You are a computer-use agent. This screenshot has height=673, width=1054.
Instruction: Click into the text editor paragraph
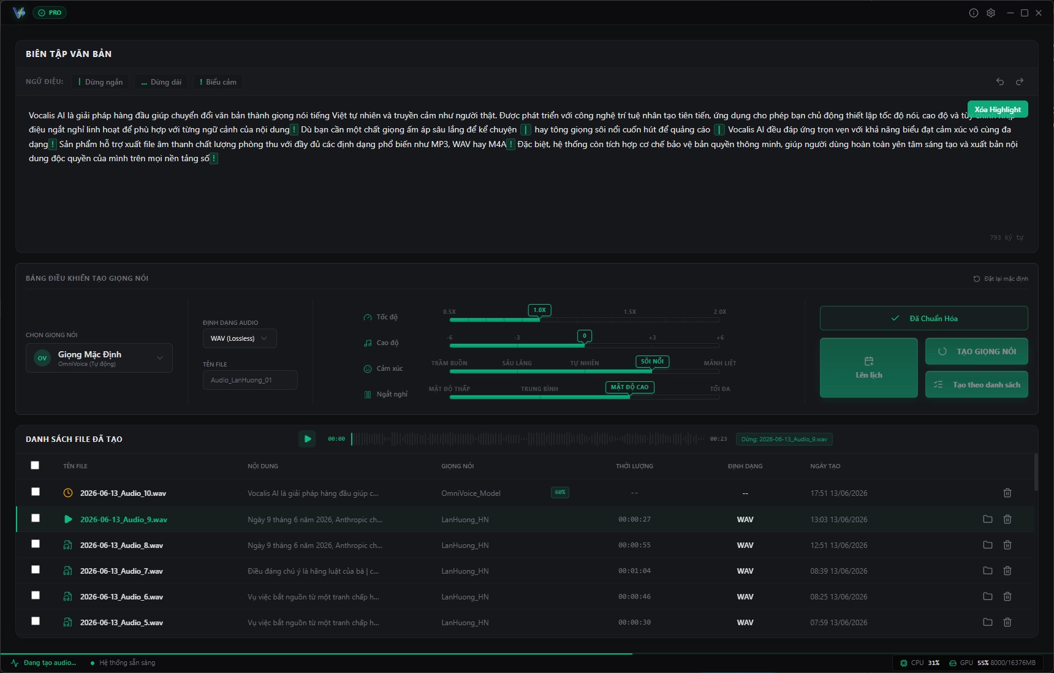click(x=523, y=137)
